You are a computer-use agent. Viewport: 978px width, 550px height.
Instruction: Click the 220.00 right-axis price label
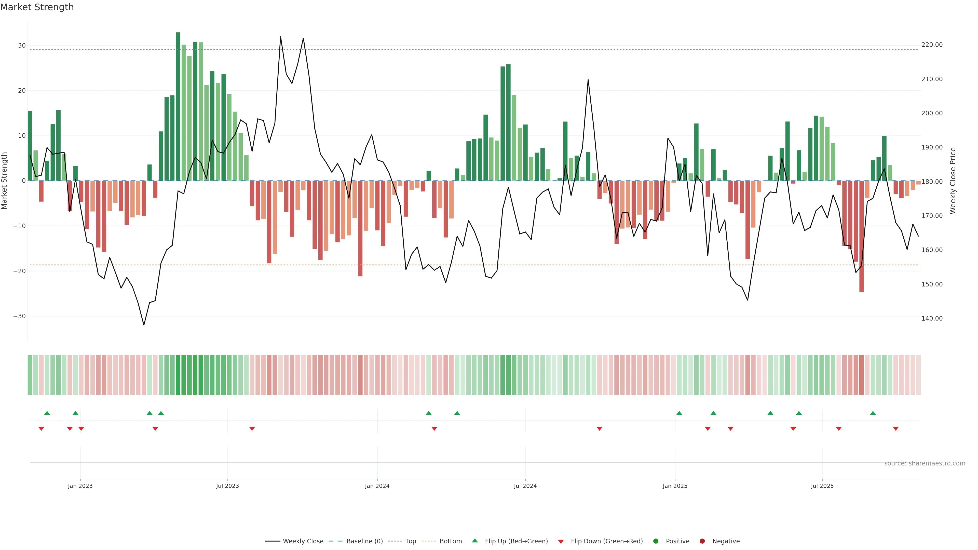932,45
